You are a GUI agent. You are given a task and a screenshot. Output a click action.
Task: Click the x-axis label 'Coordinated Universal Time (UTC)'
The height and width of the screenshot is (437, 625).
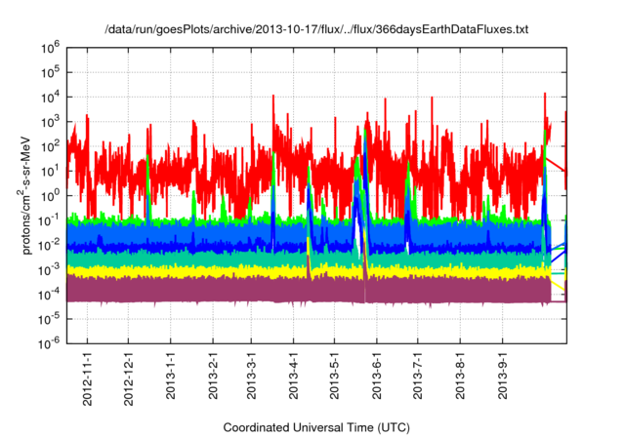pyautogui.click(x=316, y=428)
